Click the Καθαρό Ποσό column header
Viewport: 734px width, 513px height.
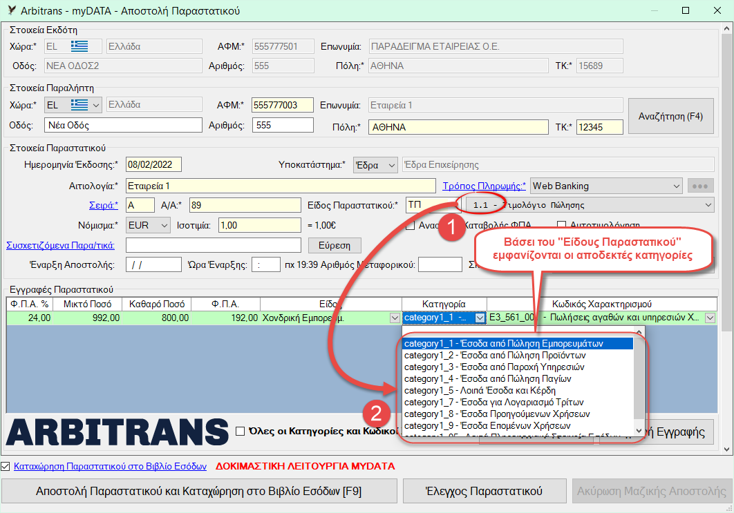coord(157,304)
